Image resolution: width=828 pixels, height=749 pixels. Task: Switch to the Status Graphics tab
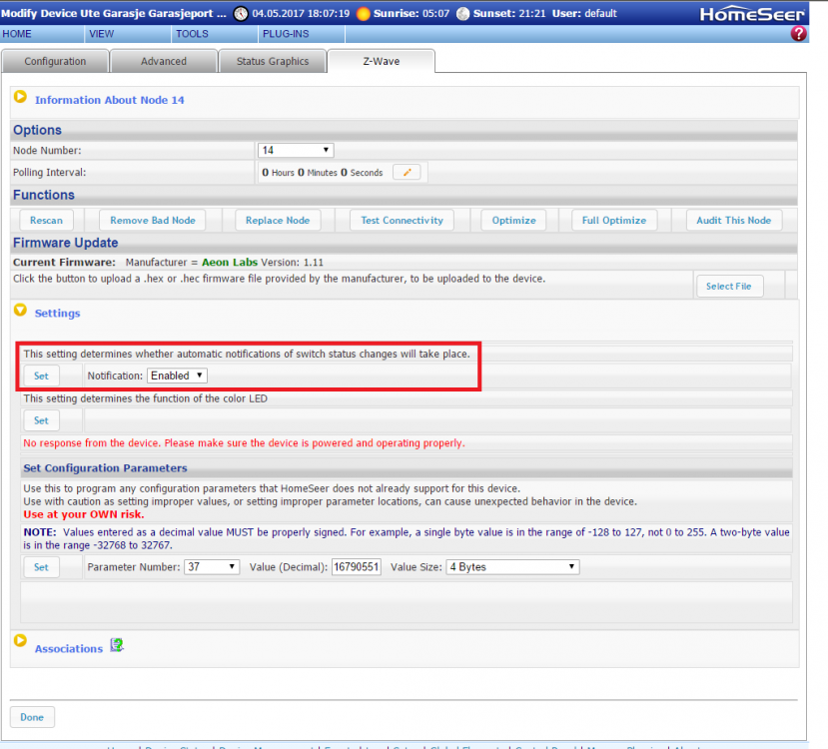[x=273, y=61]
